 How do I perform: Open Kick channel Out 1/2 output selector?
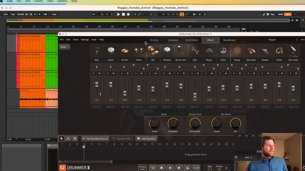click(x=97, y=107)
